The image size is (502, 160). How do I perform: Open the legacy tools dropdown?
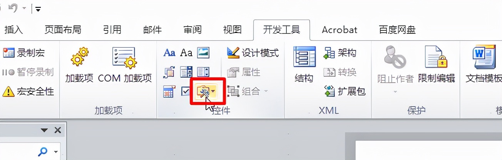[x=206, y=91]
